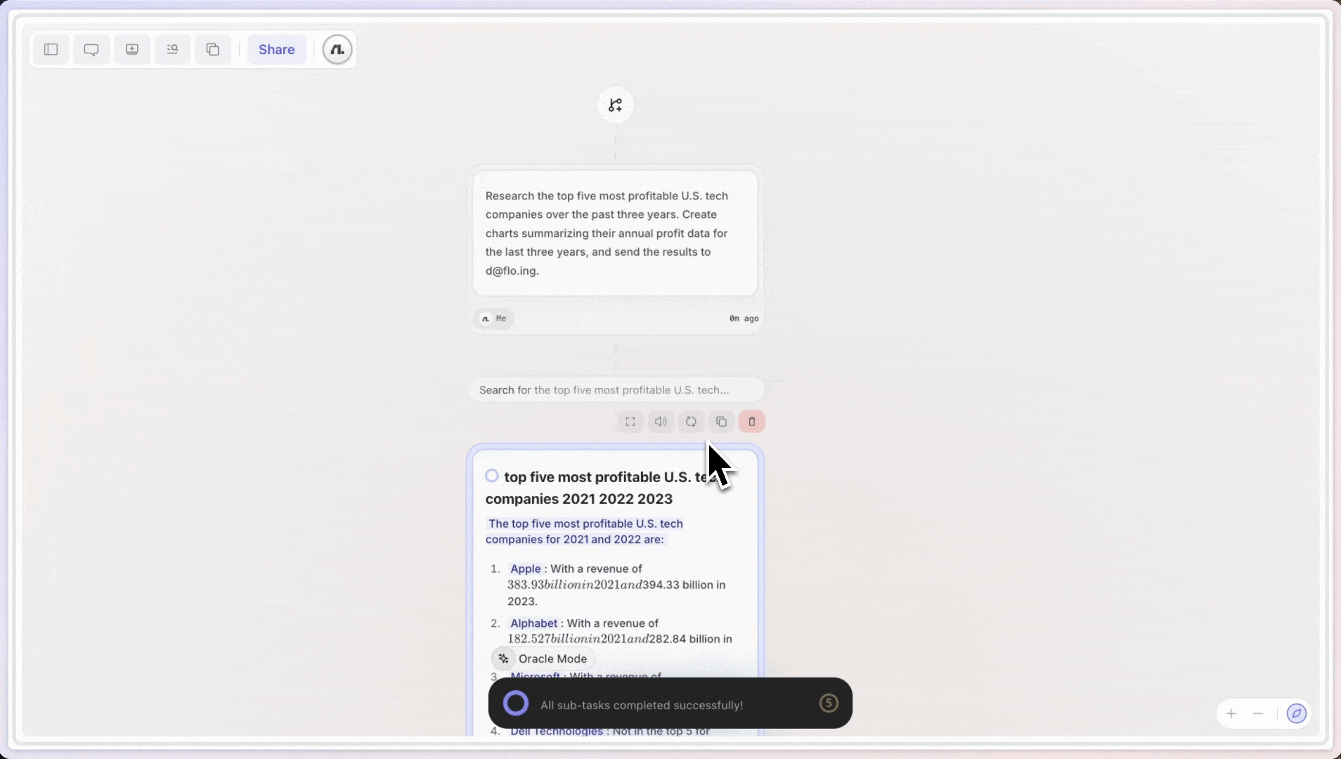Delete the search result card
Viewport: 1341px width, 759px height.
click(x=751, y=422)
